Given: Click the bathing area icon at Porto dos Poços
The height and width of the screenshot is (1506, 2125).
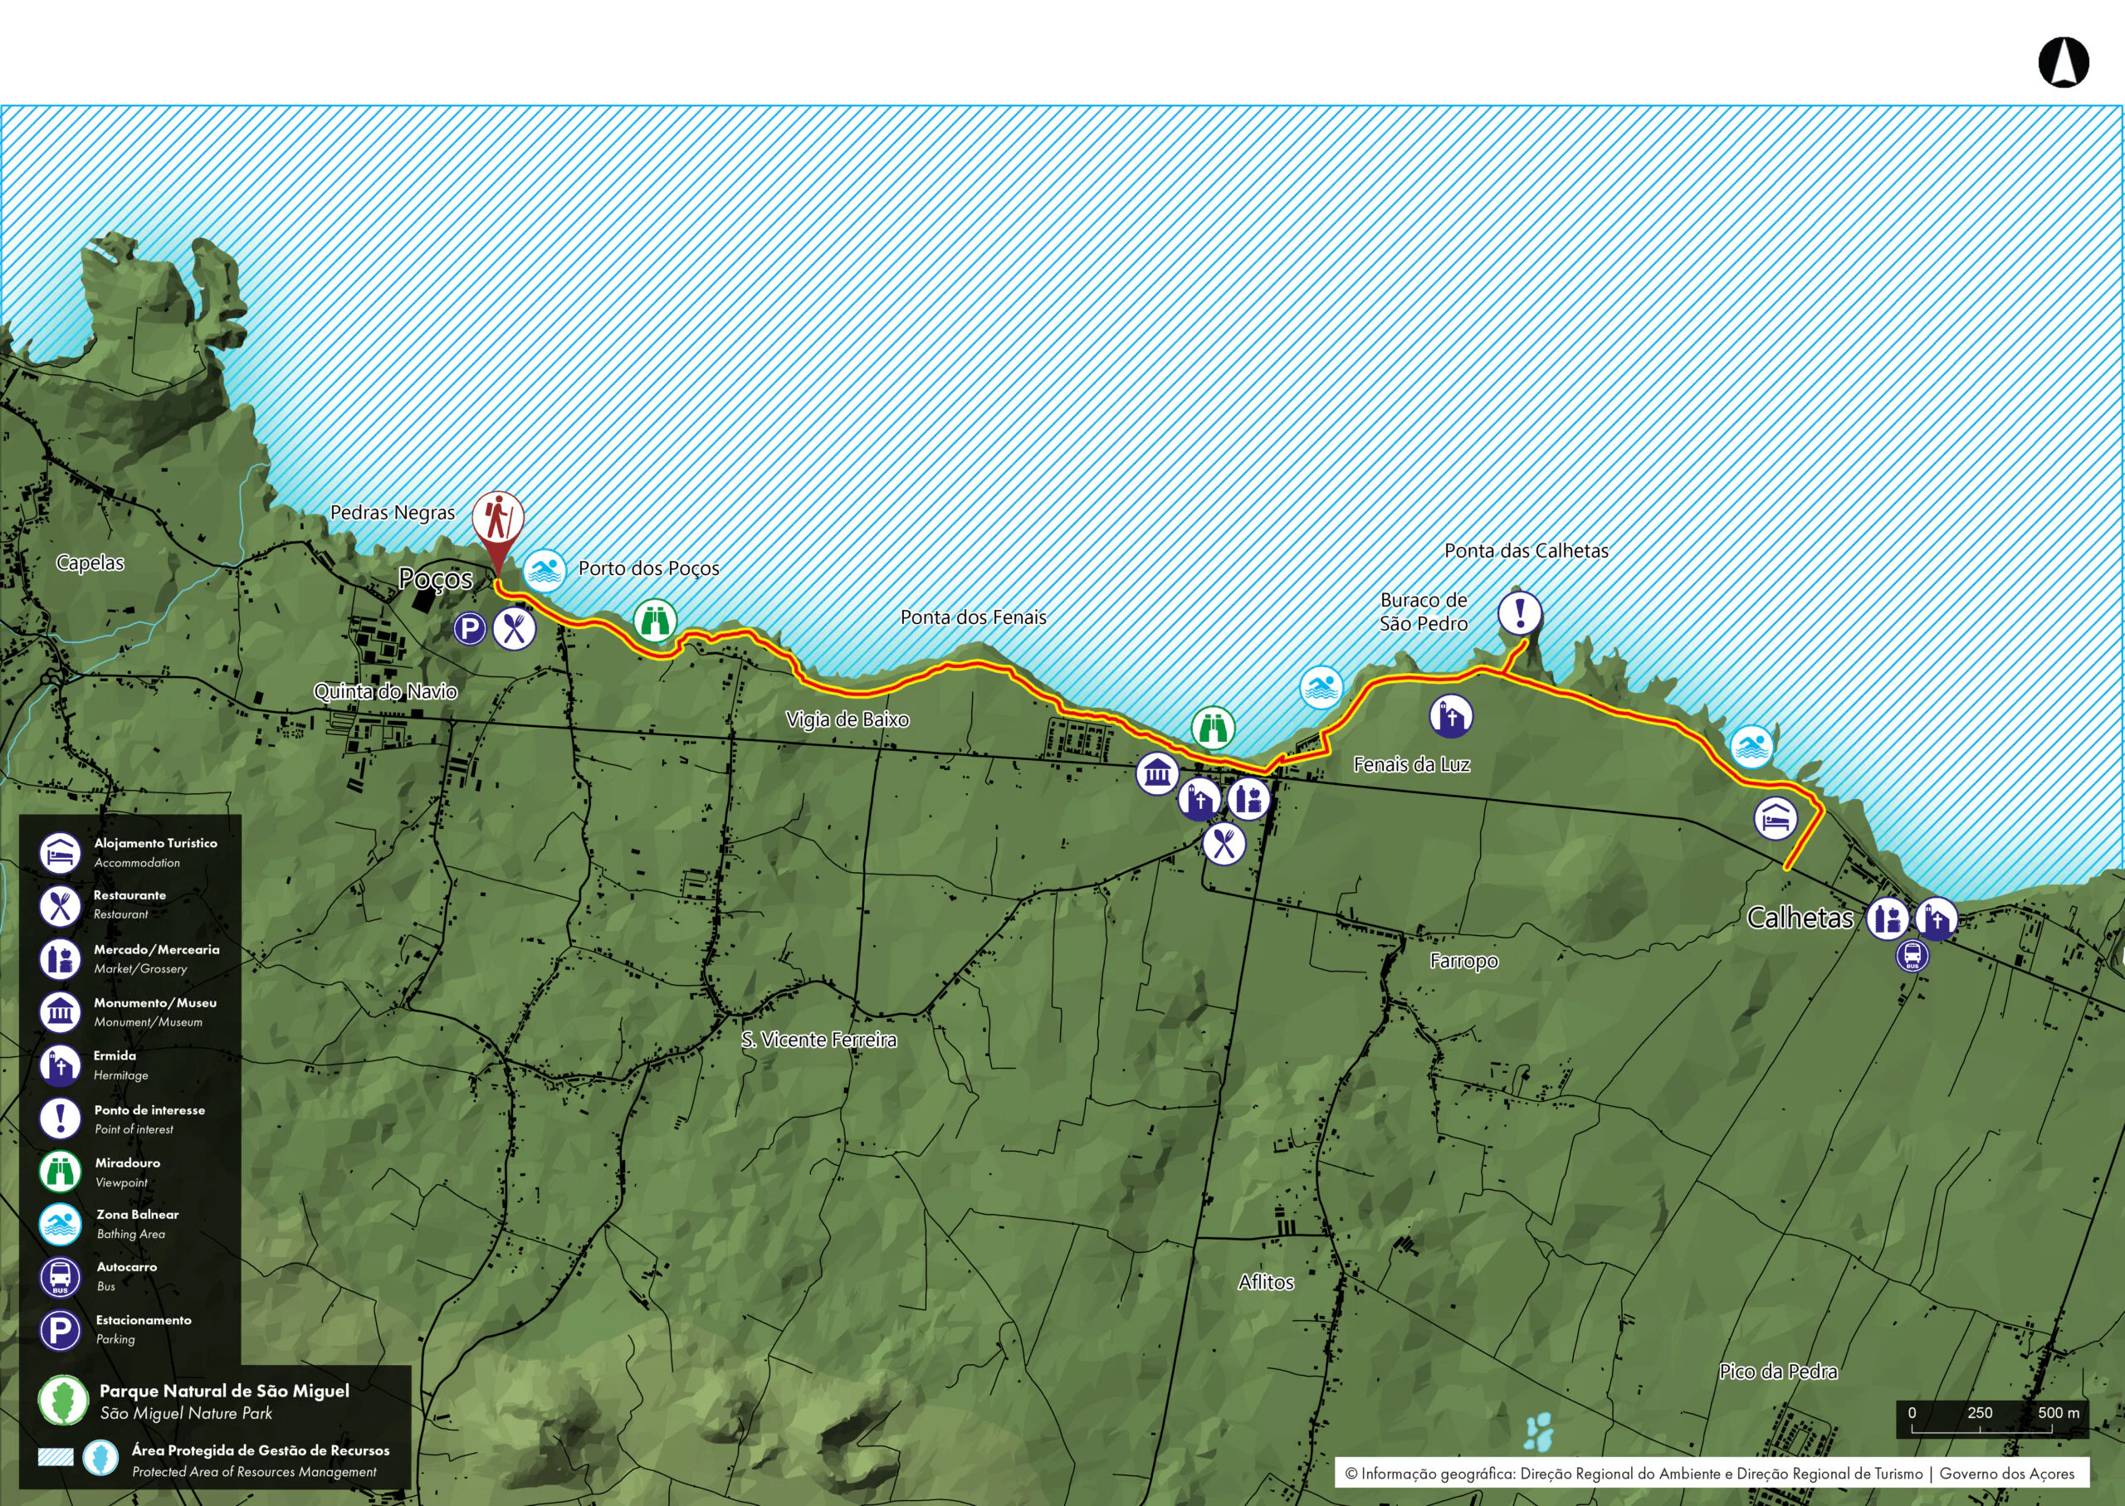Looking at the screenshot, I should pos(544,570).
